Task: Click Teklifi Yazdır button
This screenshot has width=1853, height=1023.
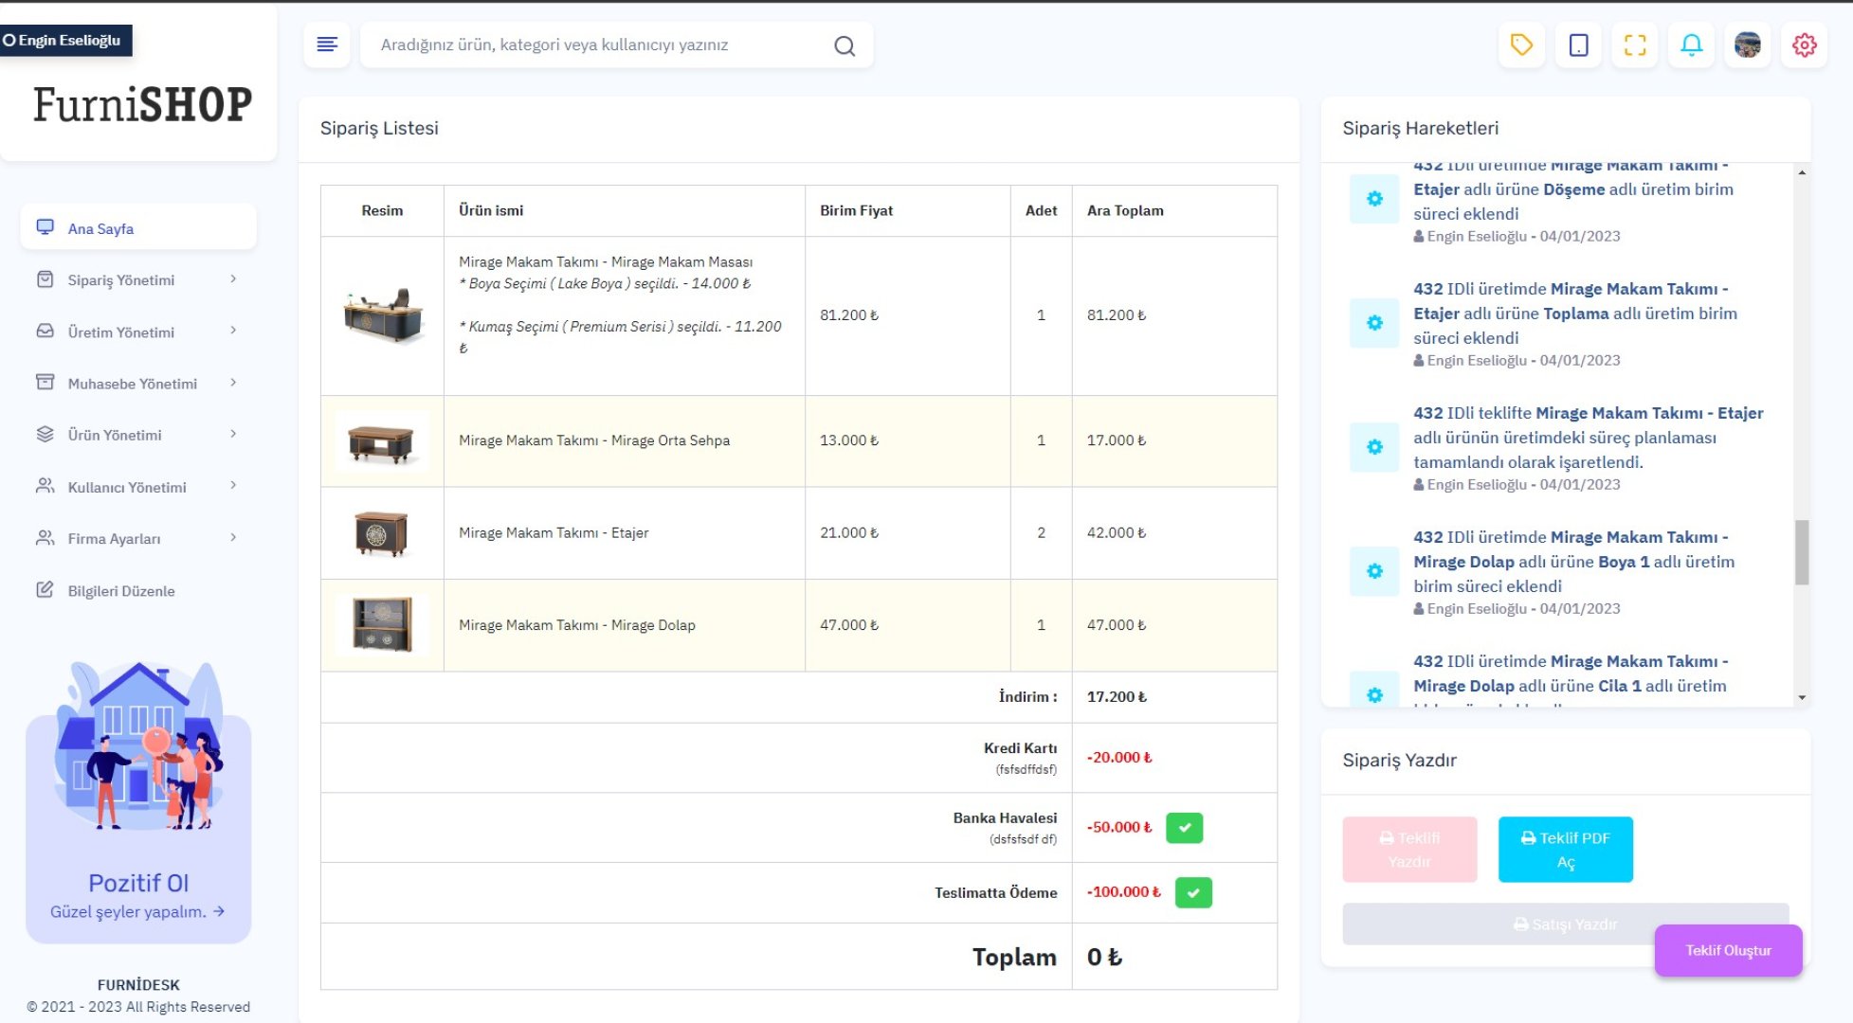Action: point(1409,850)
